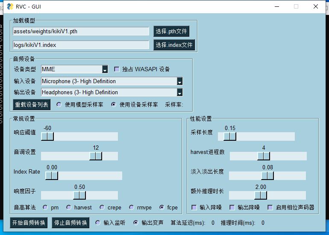Click the 选择.index文件 button

point(174,45)
